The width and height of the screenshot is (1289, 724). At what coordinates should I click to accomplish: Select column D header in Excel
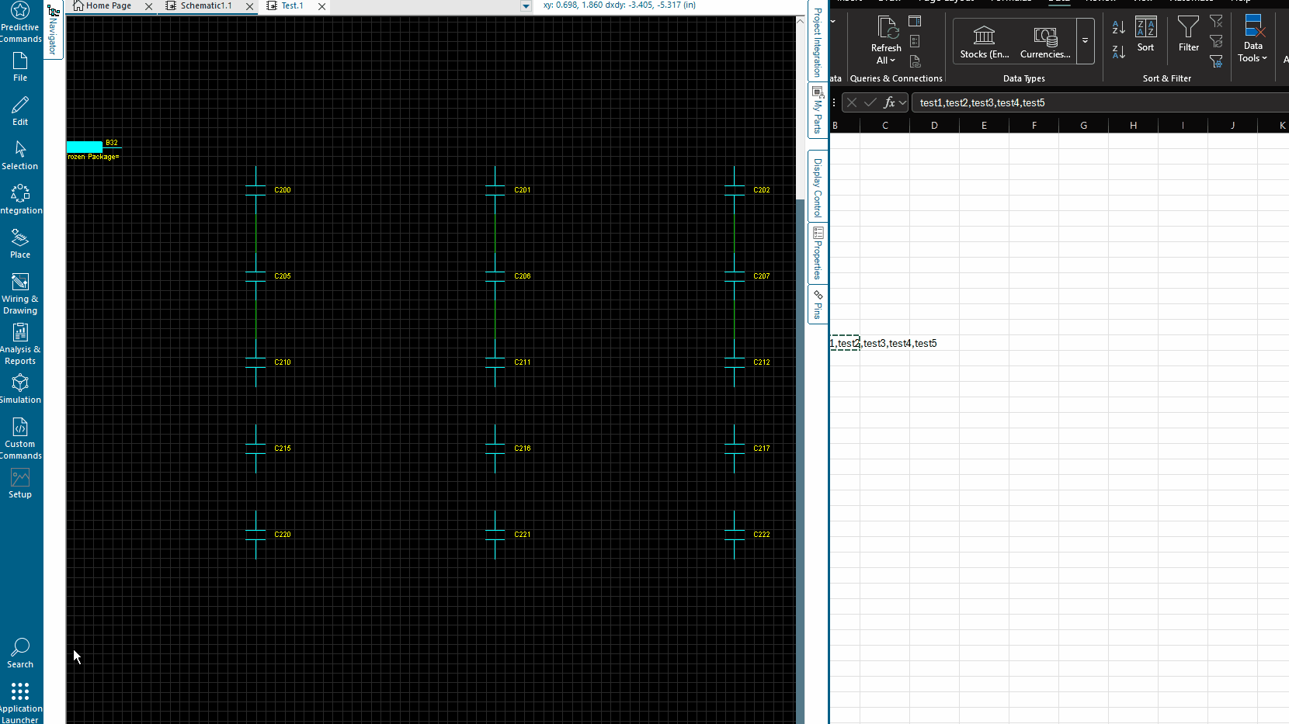935,125
